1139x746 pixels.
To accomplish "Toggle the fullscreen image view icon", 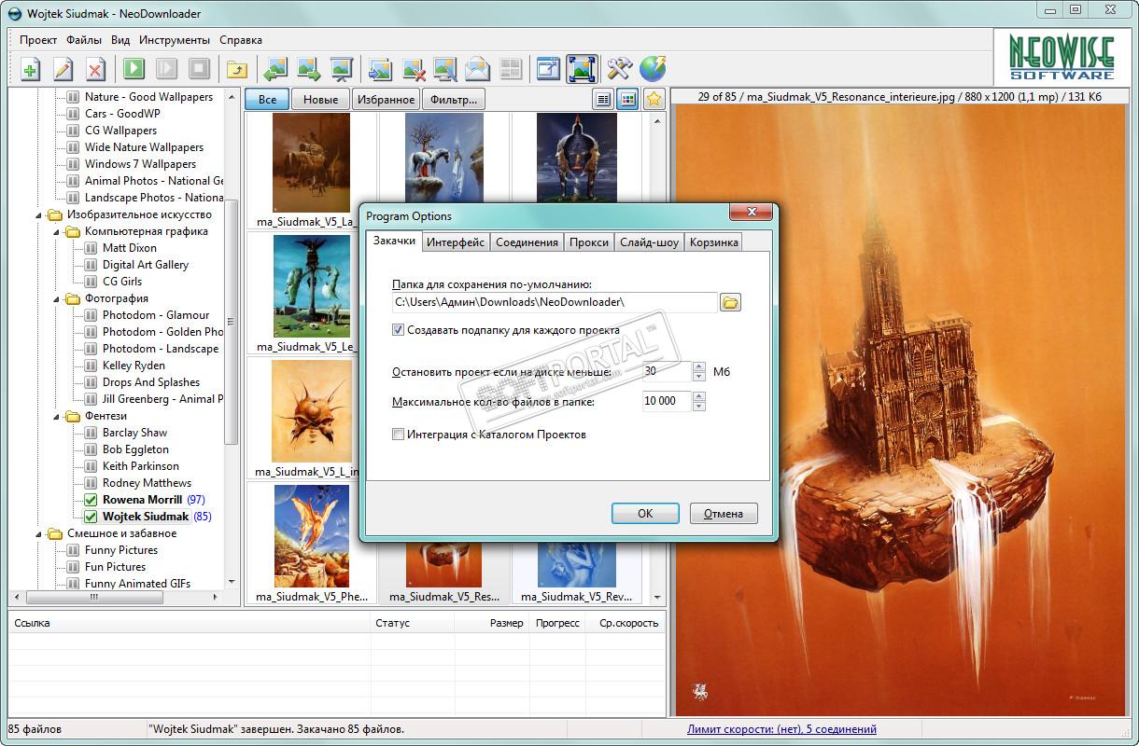I will tap(582, 69).
